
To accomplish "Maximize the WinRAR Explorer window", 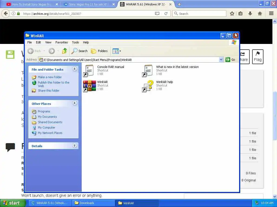I will [229, 36].
